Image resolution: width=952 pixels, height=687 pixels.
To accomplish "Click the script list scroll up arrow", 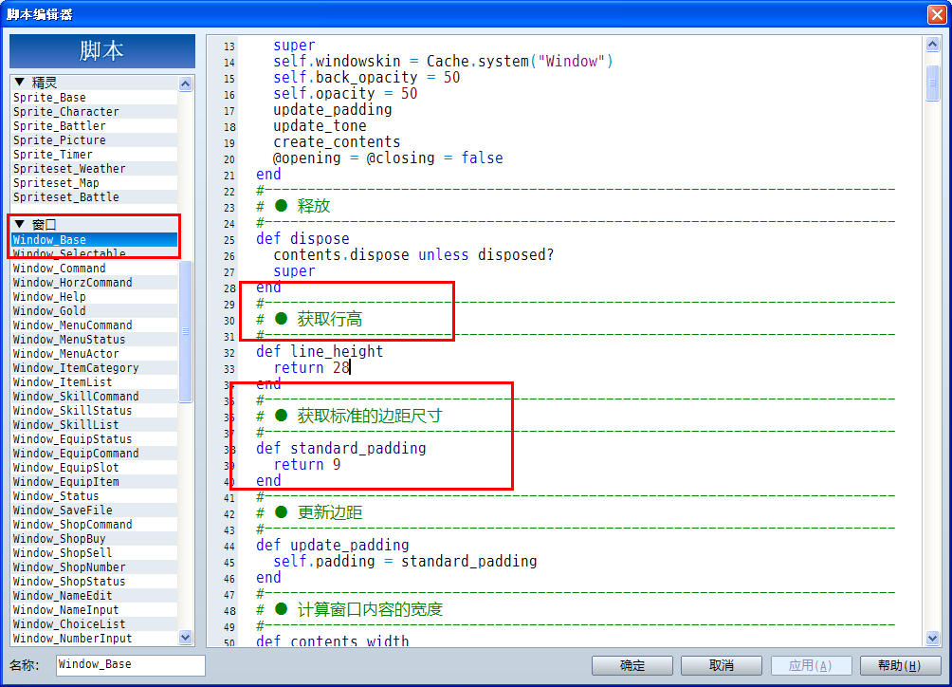I will (186, 84).
